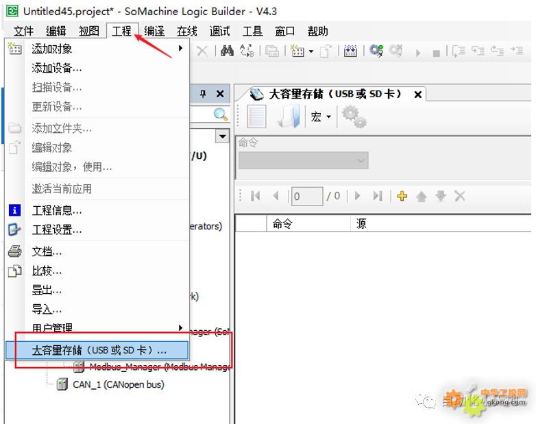Image resolution: width=536 pixels, height=424 pixels.
Task: Click the delete X icon in toolbar
Action: [202, 51]
